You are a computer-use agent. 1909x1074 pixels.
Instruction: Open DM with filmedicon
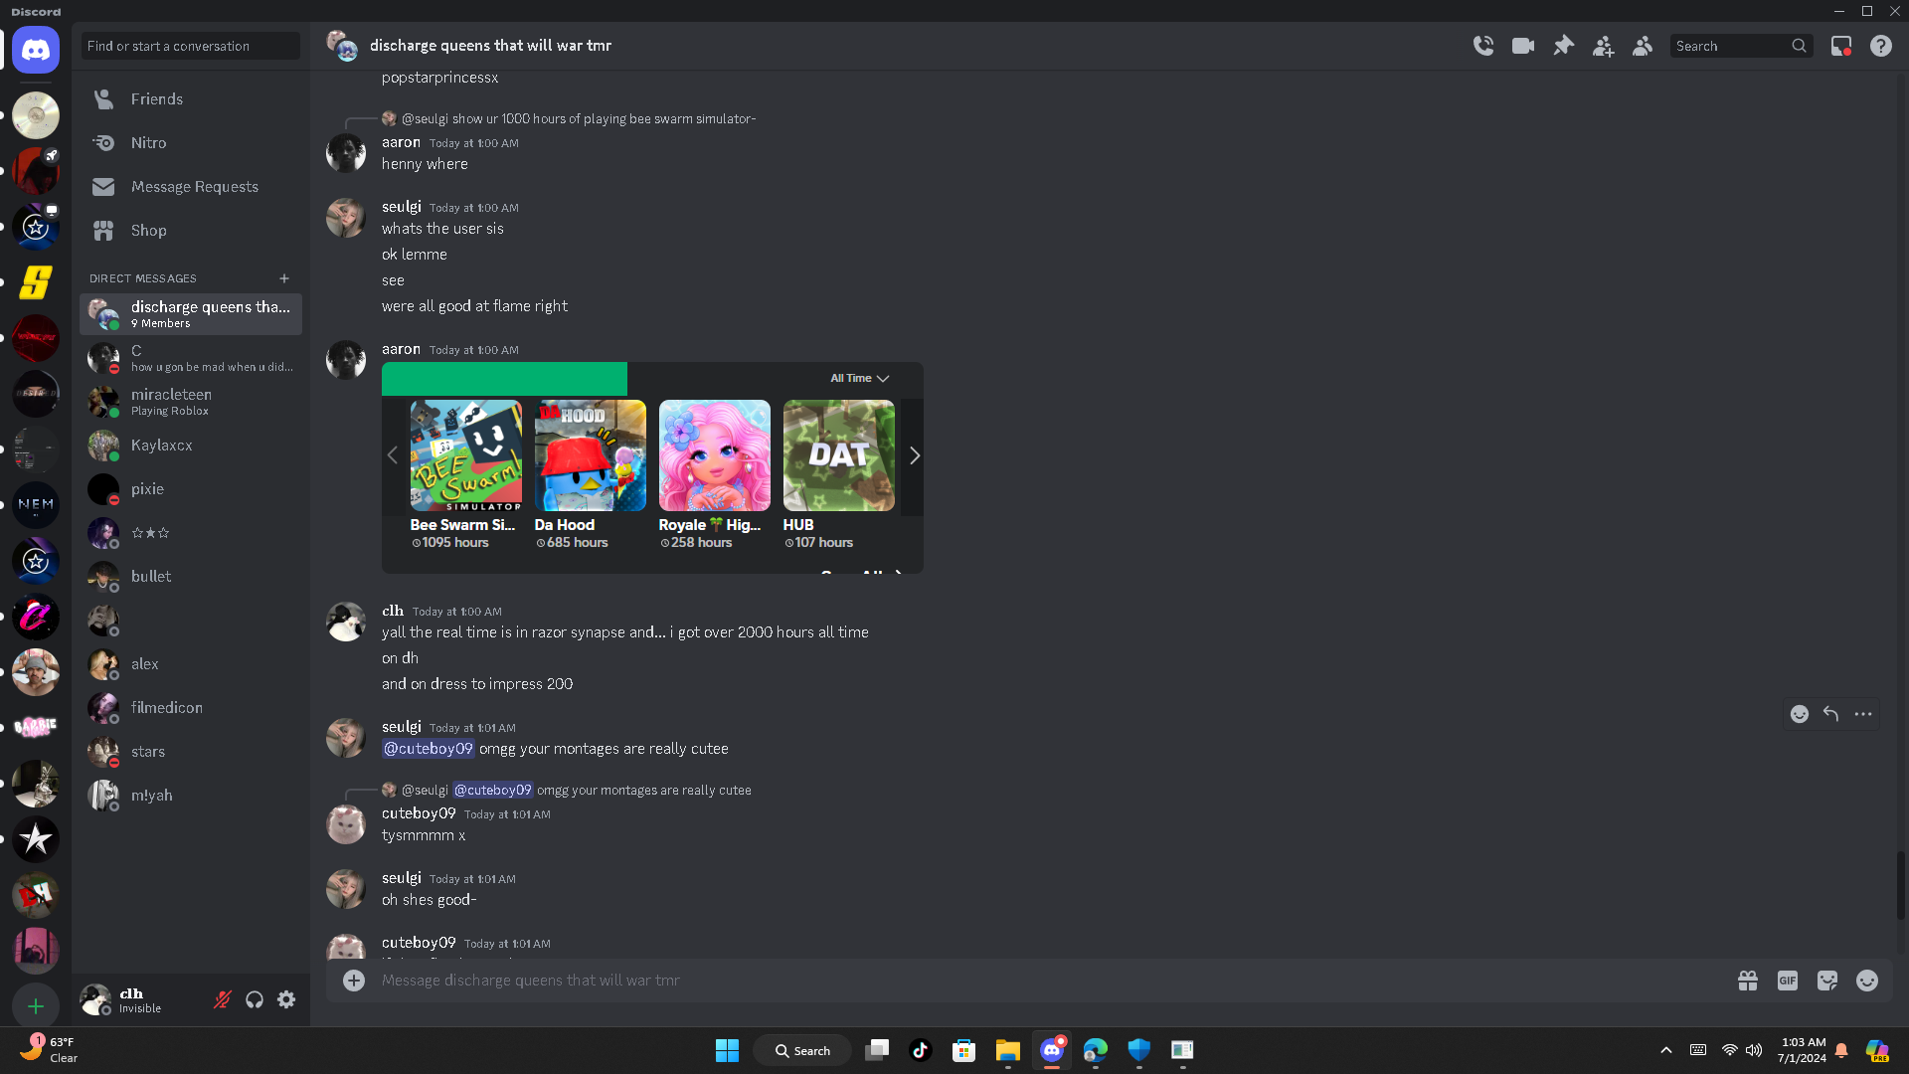coord(191,708)
